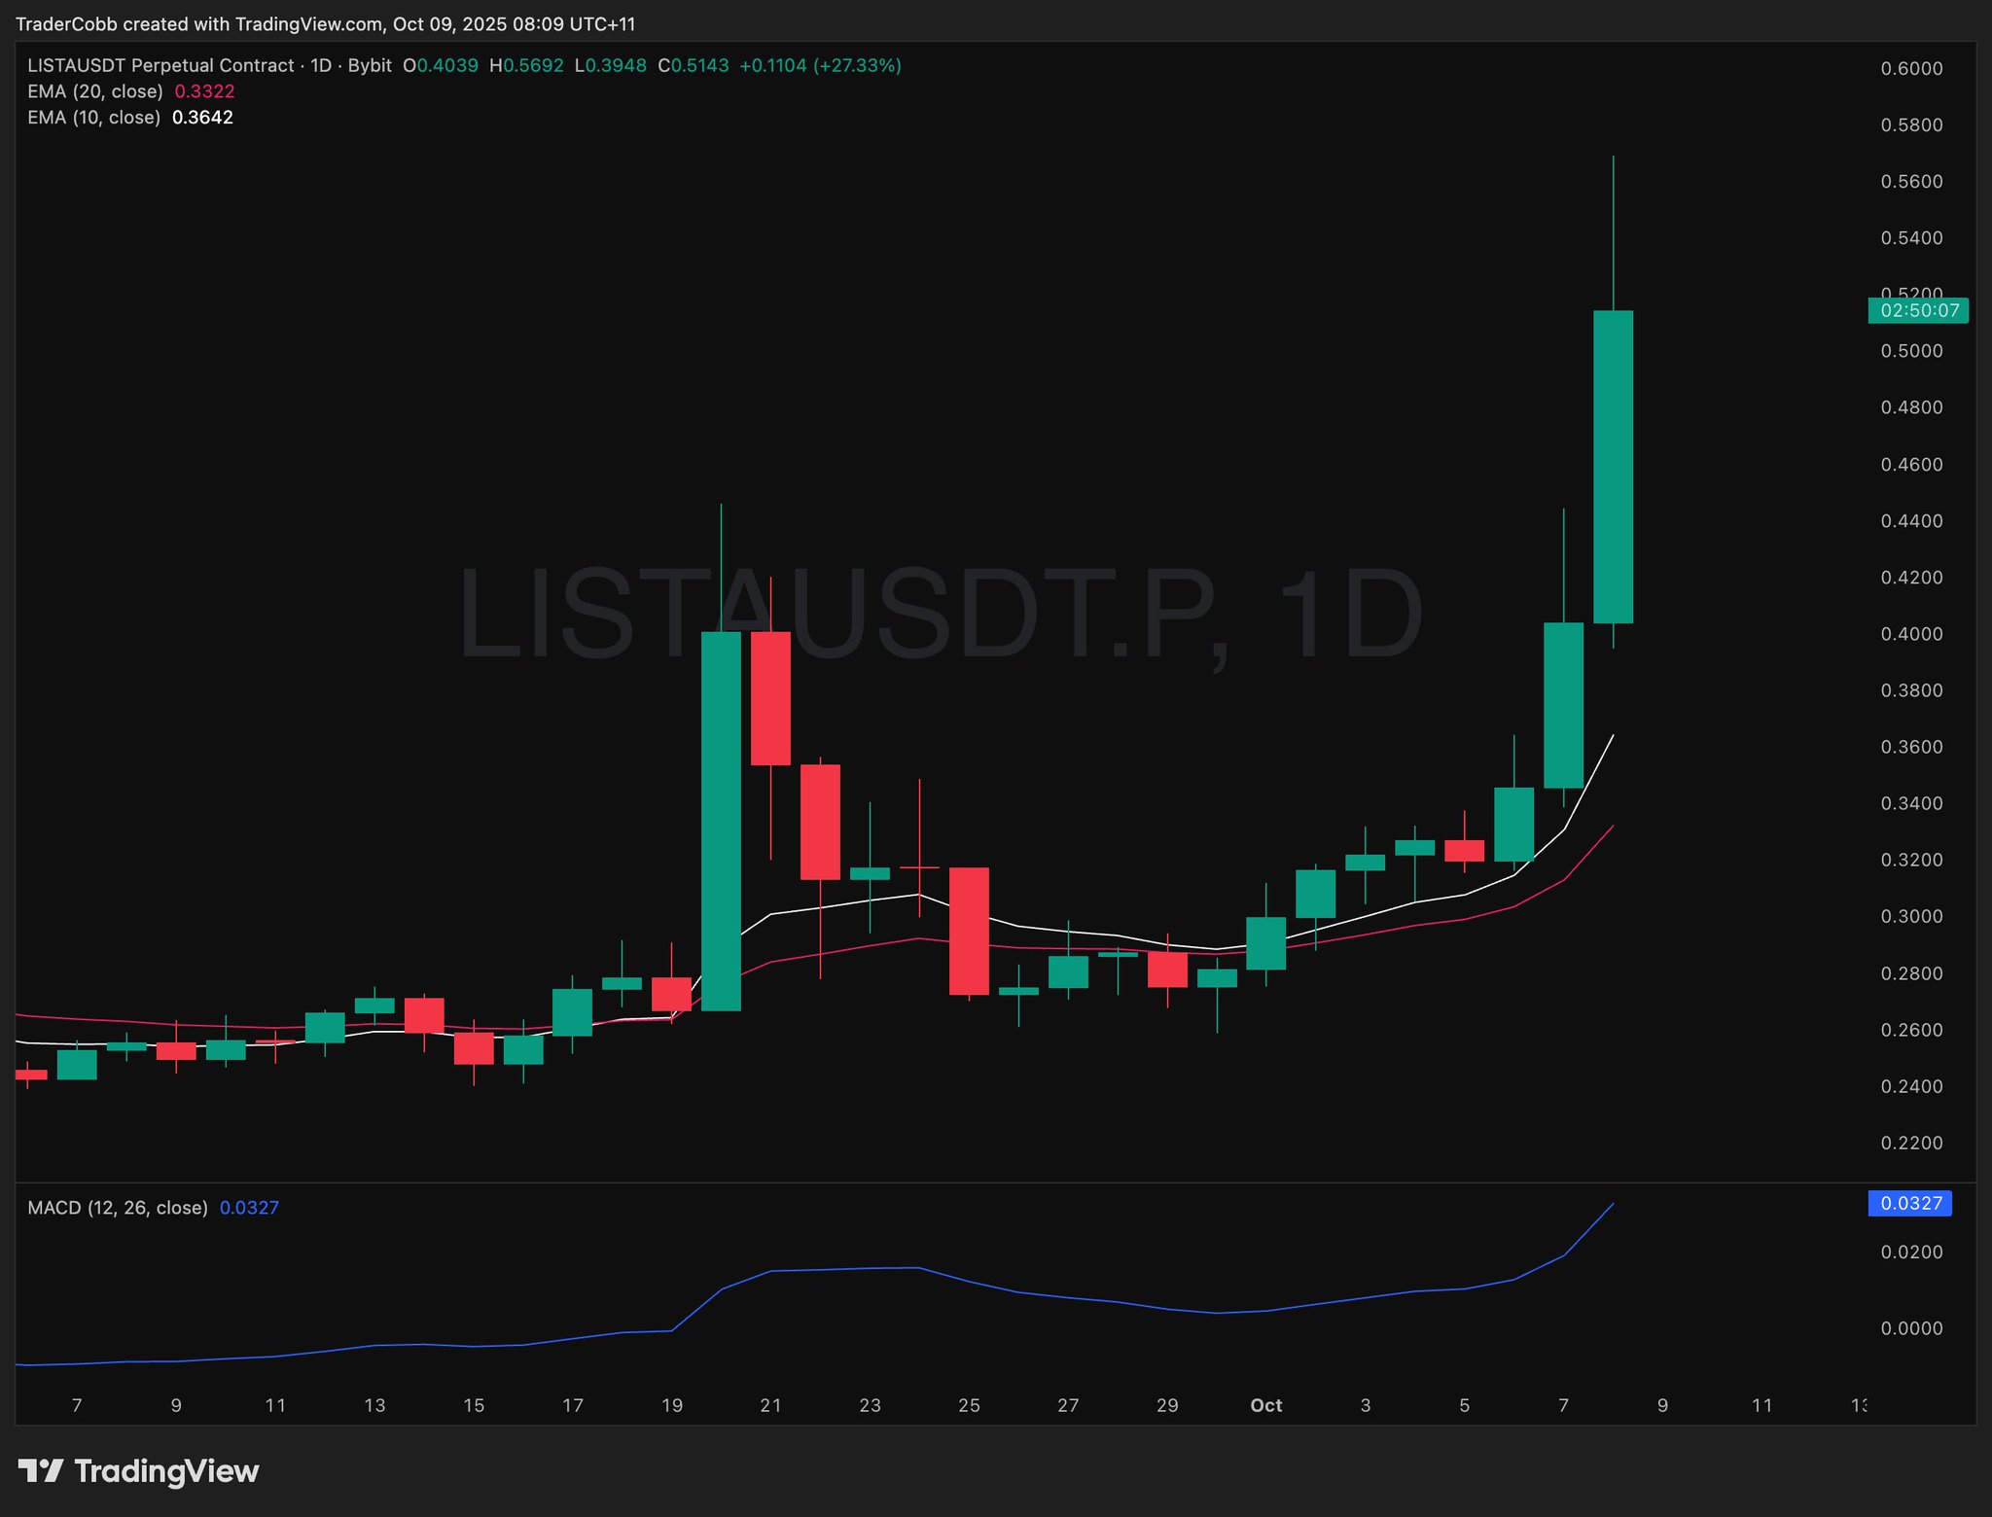
Task: Click the pink 0.3322 EMA 20 value
Action: coord(204,91)
